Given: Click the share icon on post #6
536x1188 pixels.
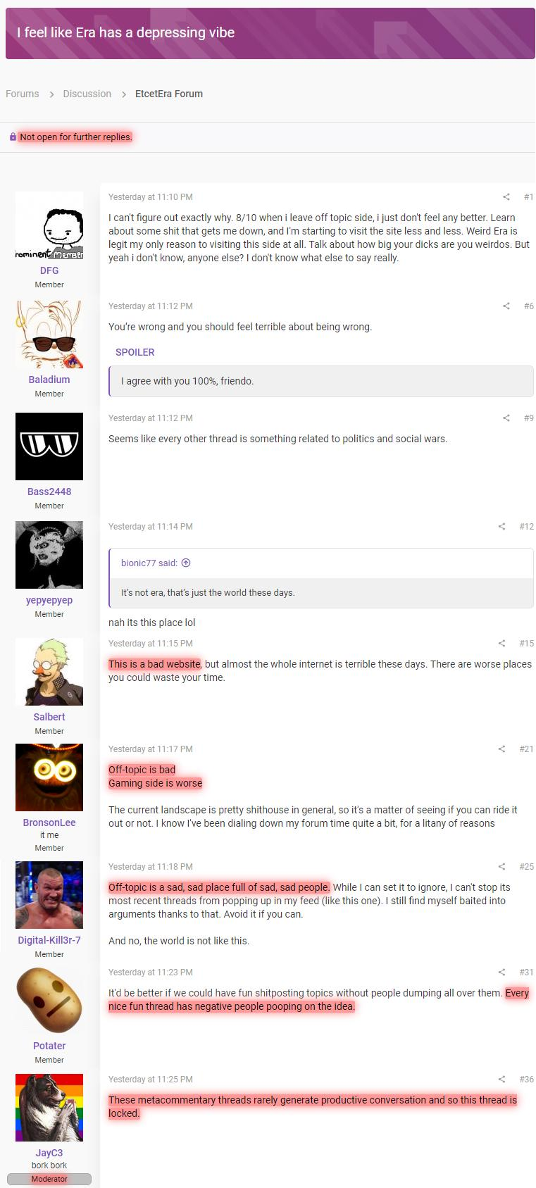Looking at the screenshot, I should click(506, 306).
